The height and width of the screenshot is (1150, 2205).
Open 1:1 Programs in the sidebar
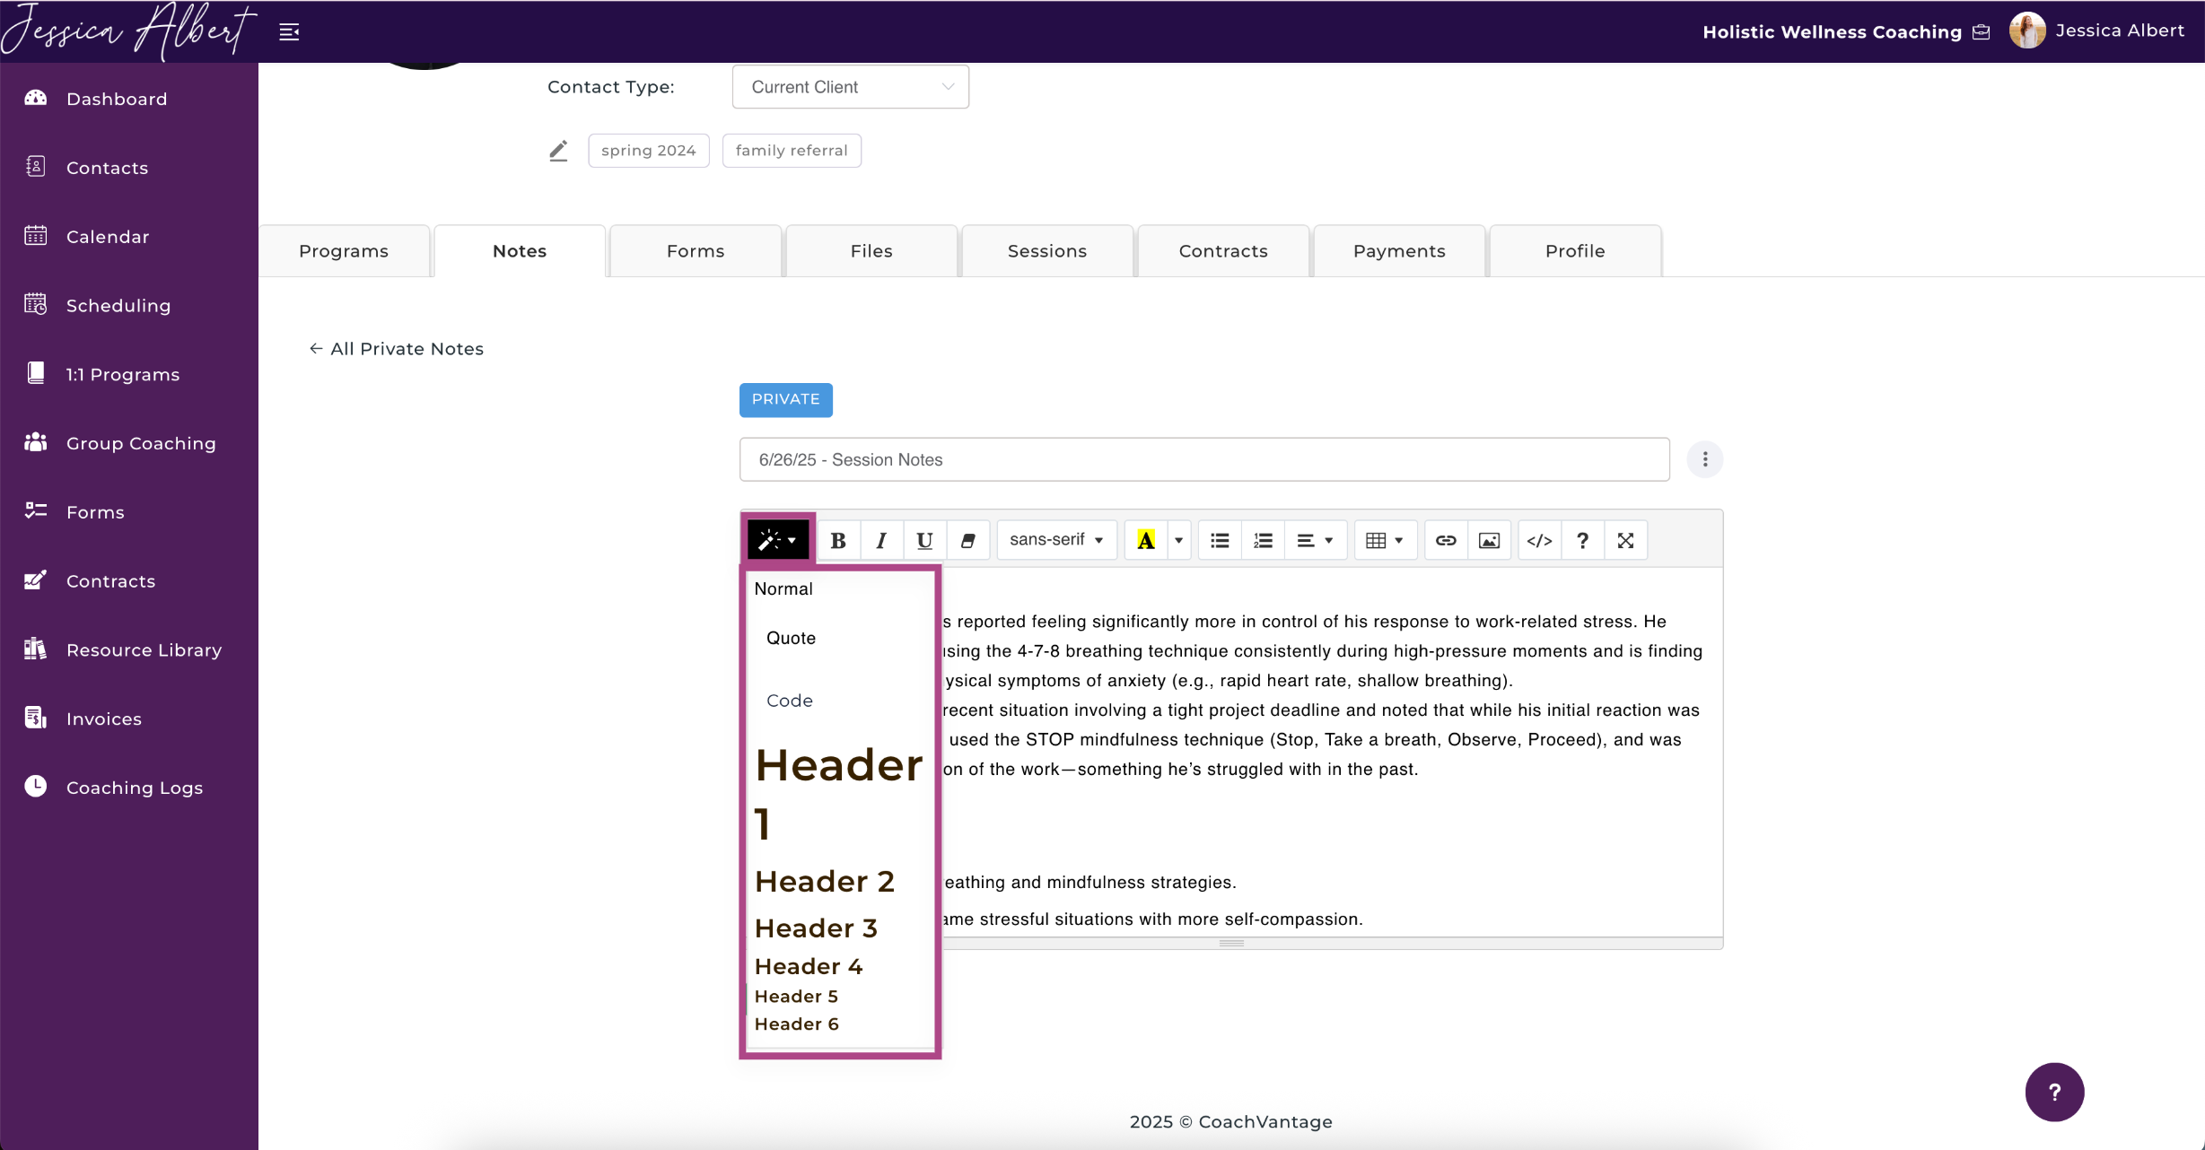click(122, 375)
